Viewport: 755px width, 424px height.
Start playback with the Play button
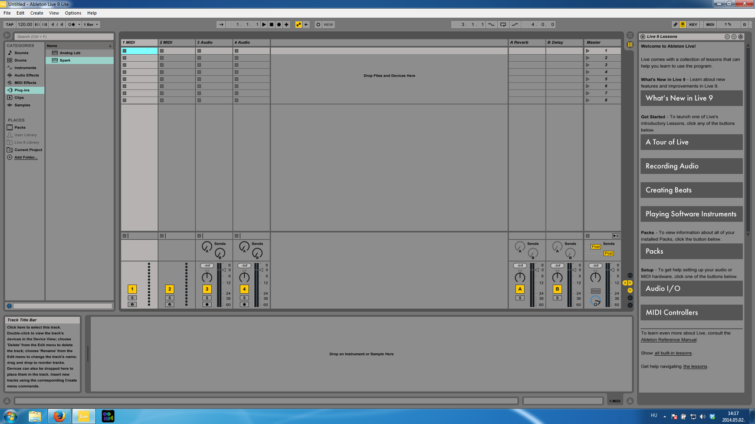point(264,25)
